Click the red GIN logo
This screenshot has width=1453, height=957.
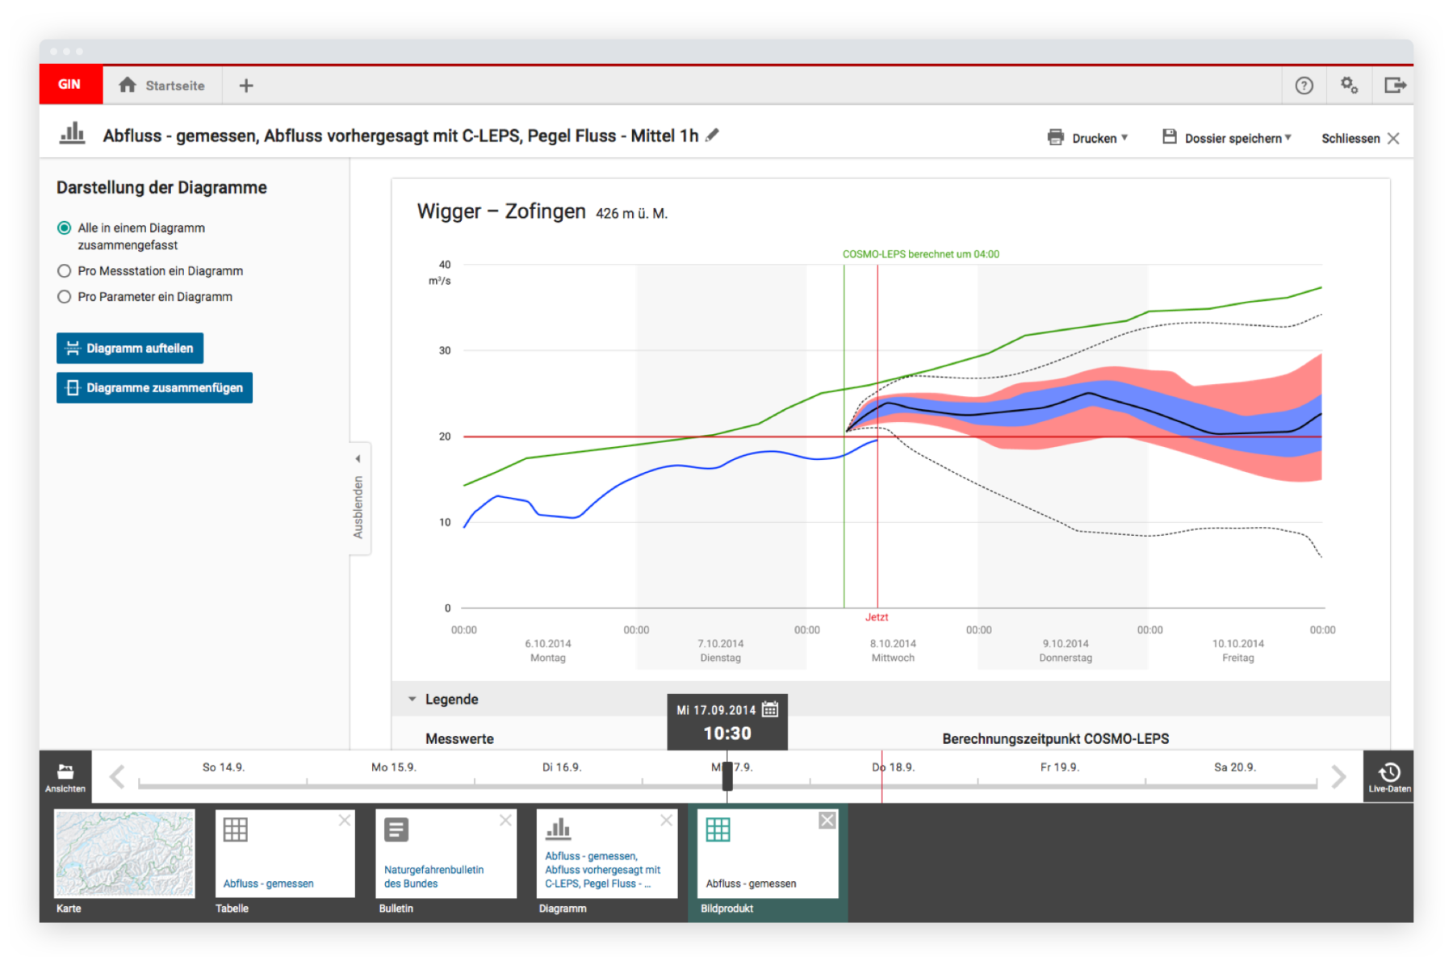coord(70,85)
